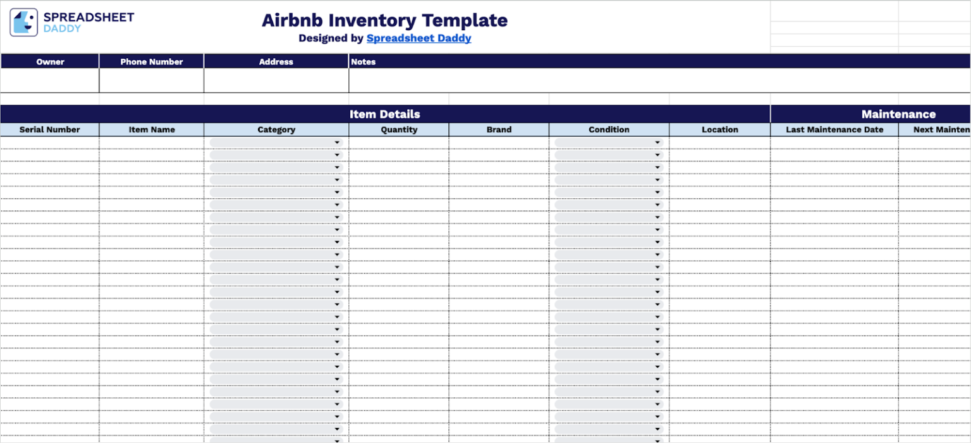Select the Address input cell
The width and height of the screenshot is (971, 443).
coord(276,79)
